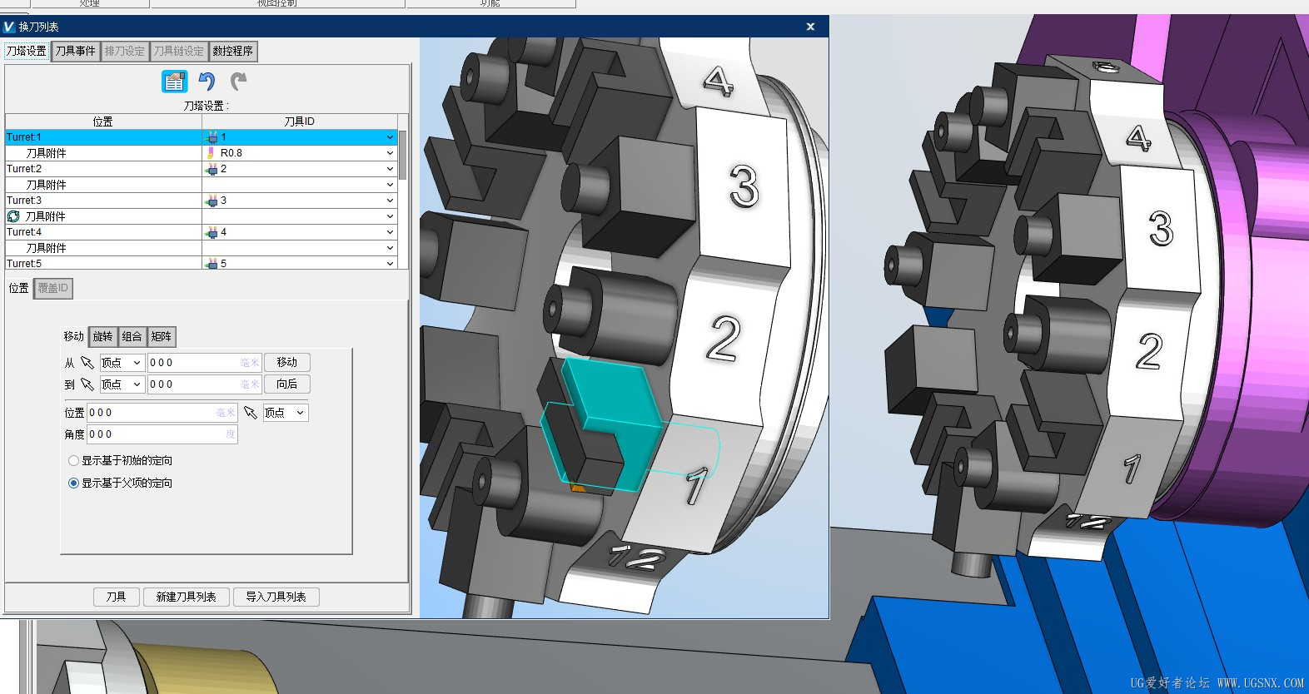This screenshot has height=694, width=1309.
Task: Click the 位置 column header
Action: 103,121
